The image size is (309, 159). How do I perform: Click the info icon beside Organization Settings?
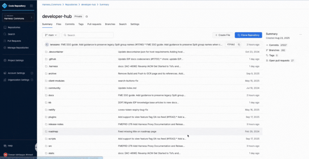coord(32,80)
